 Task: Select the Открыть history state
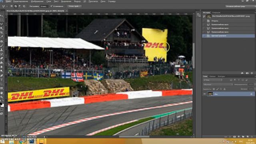(228, 21)
